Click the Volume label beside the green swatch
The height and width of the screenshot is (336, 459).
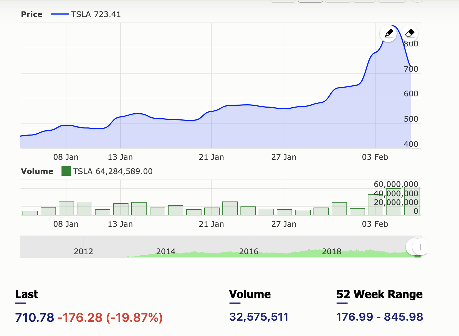[x=37, y=171]
